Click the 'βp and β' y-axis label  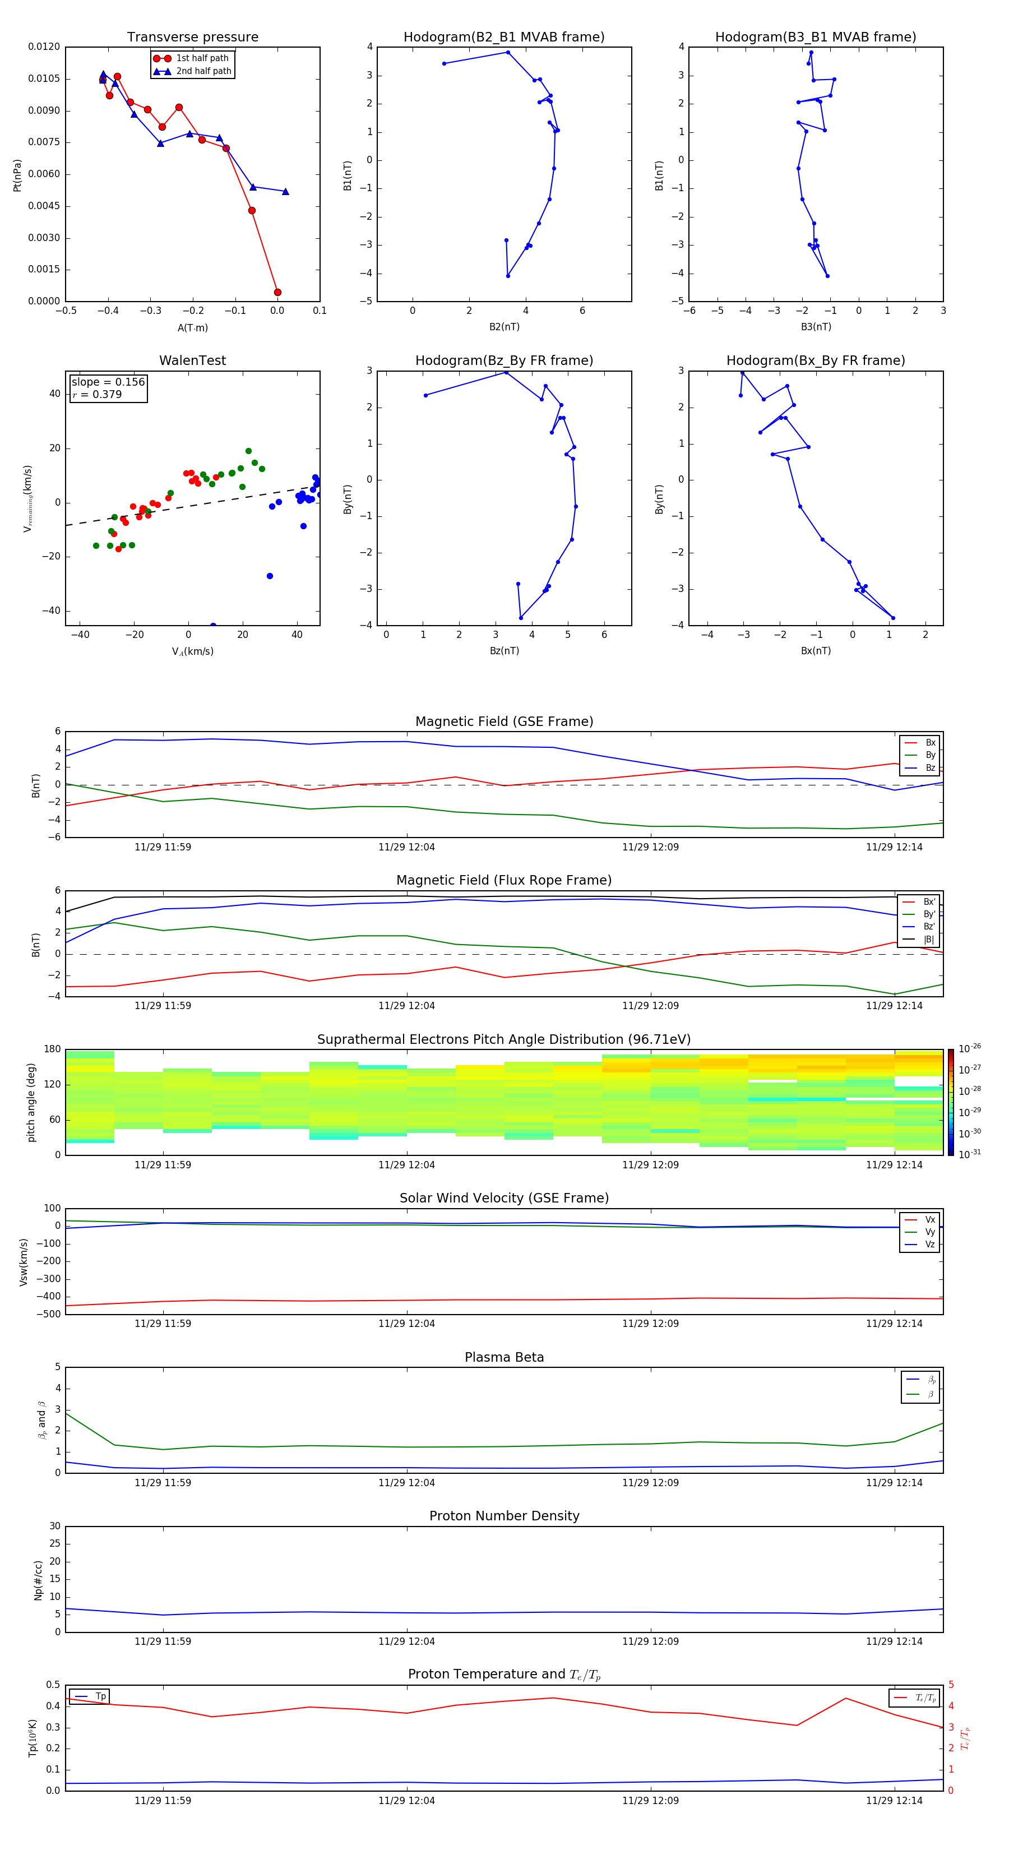point(41,1420)
